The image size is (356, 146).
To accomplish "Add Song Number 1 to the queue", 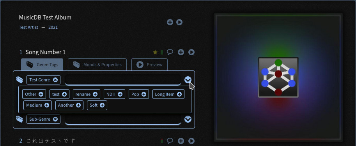I will [181, 53].
